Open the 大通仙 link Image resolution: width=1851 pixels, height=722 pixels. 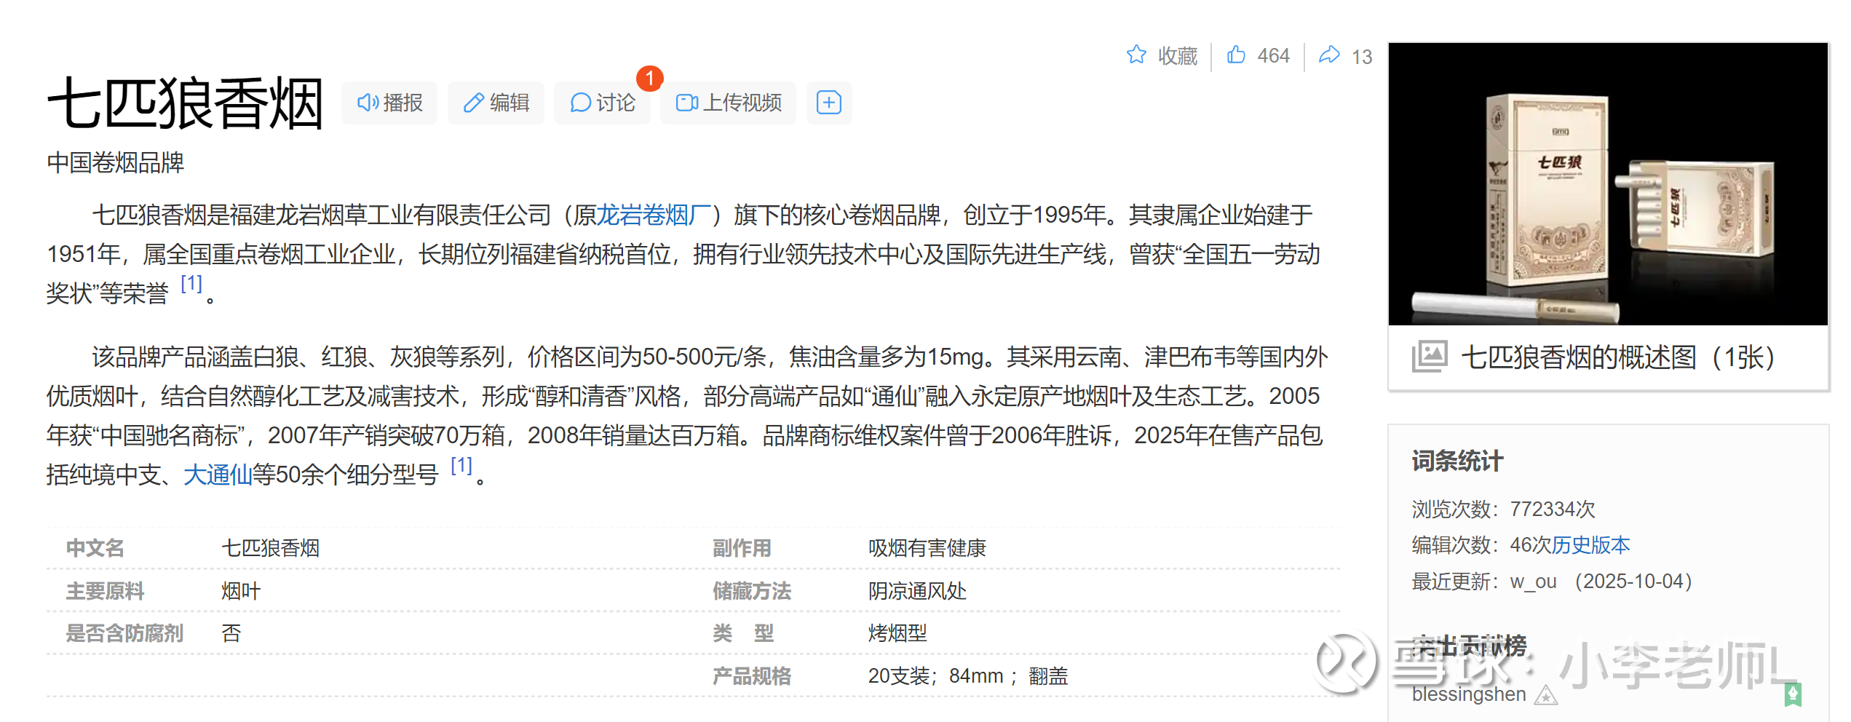click(x=218, y=475)
